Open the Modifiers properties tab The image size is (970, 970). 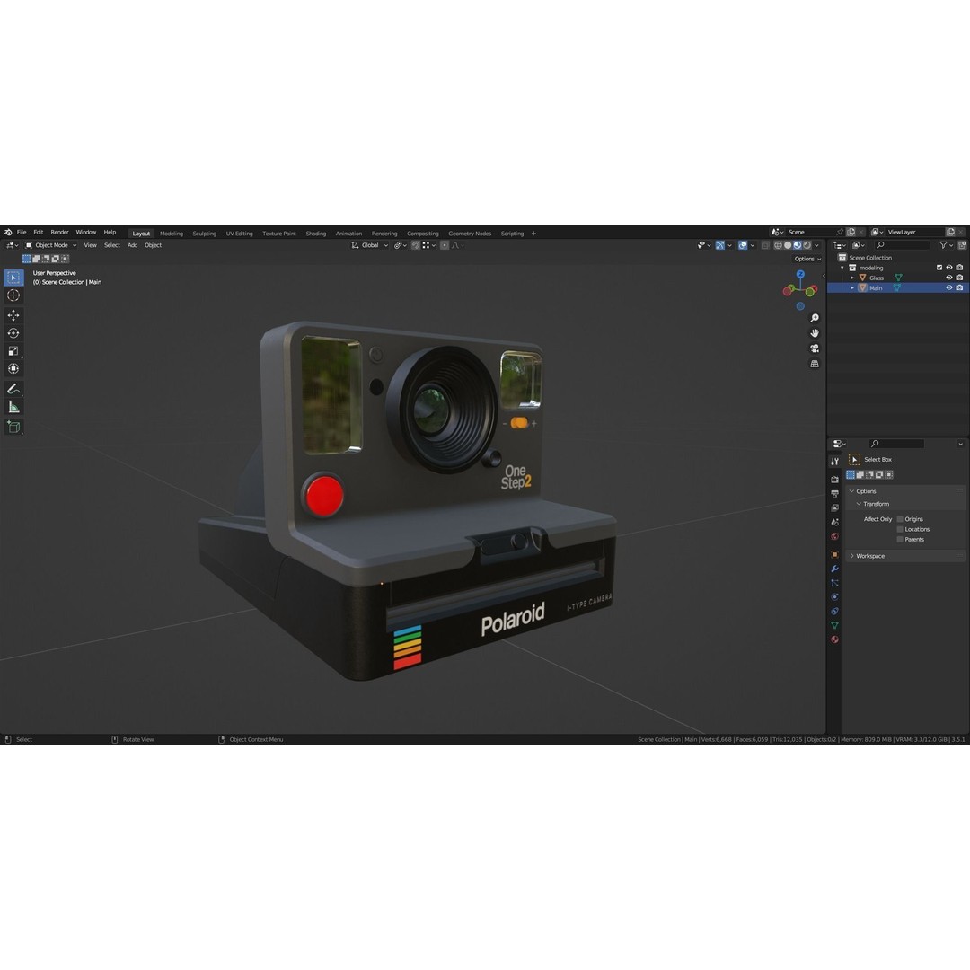pos(834,569)
